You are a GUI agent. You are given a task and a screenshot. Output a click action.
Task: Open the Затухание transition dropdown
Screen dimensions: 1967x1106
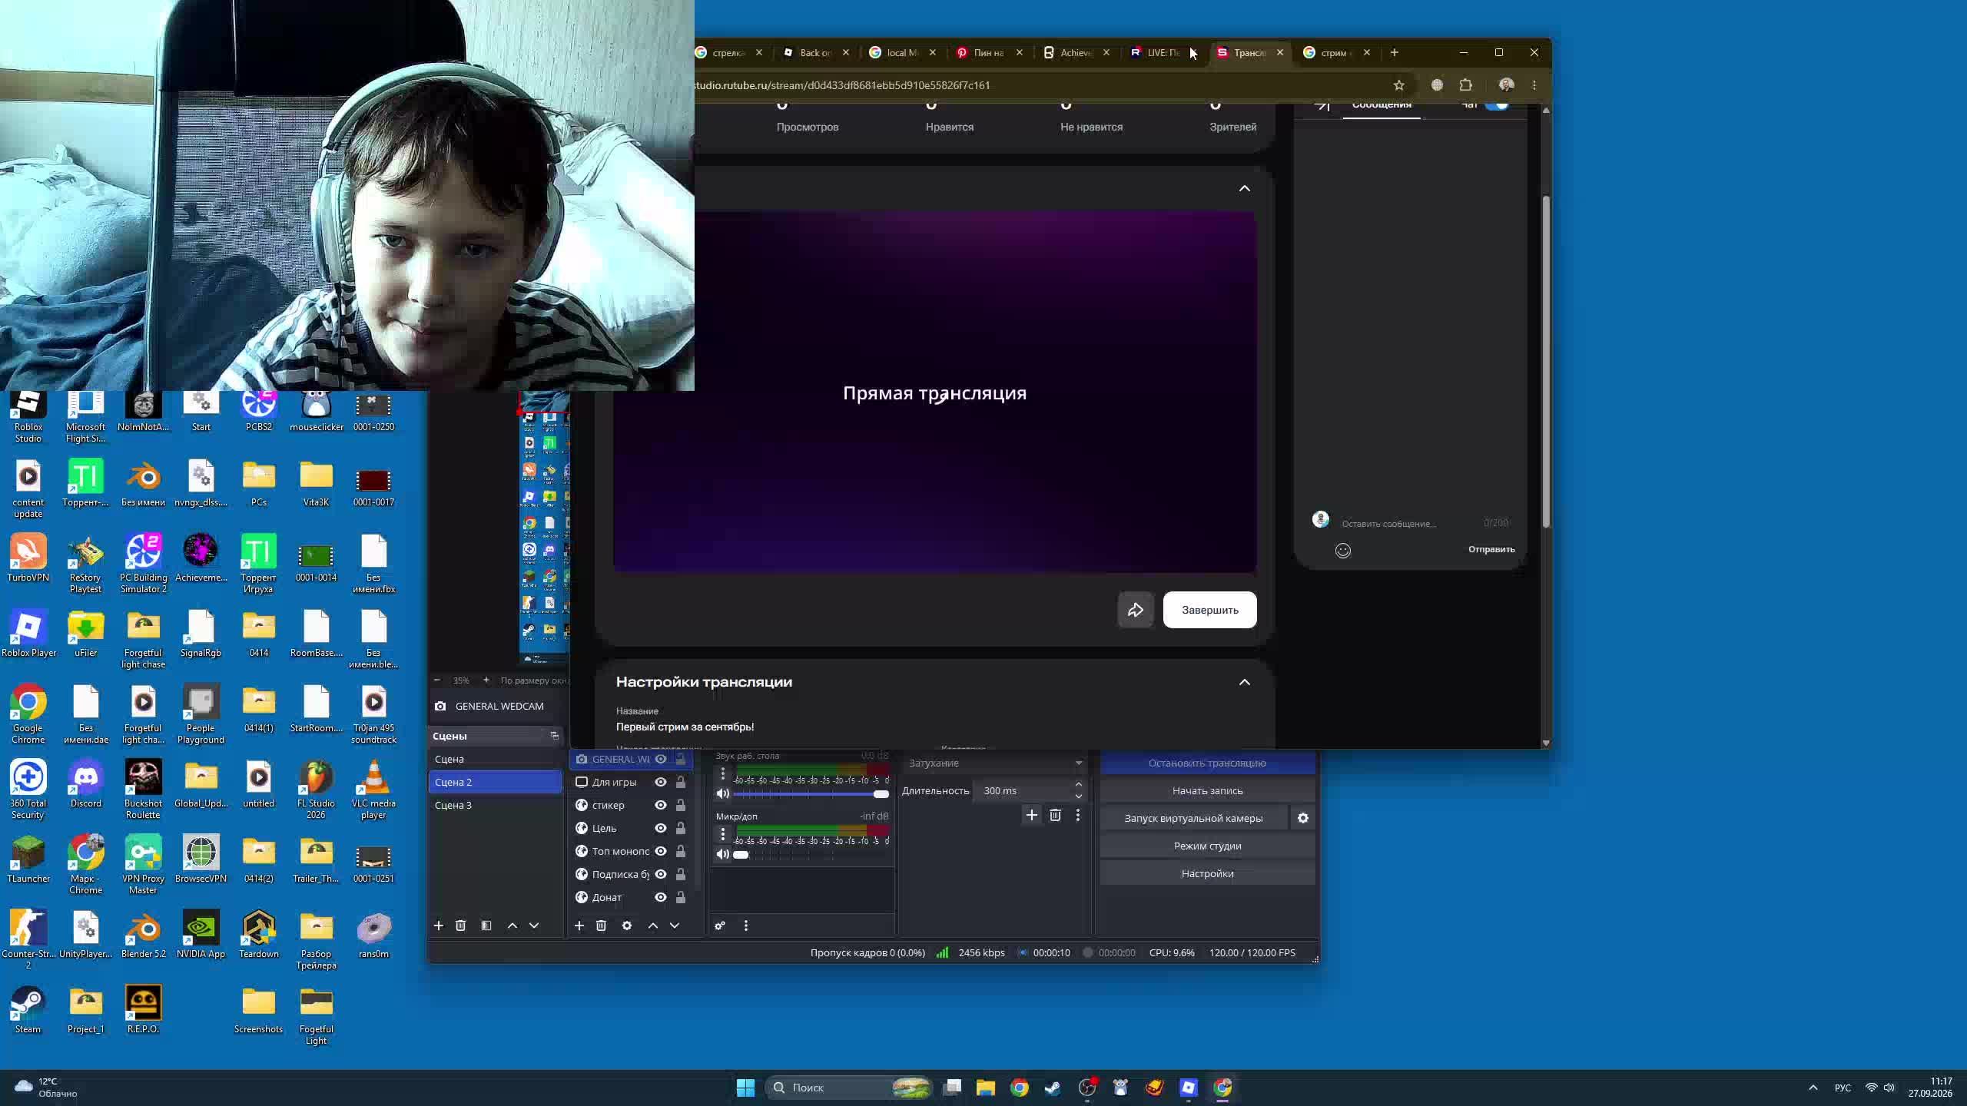996,763
